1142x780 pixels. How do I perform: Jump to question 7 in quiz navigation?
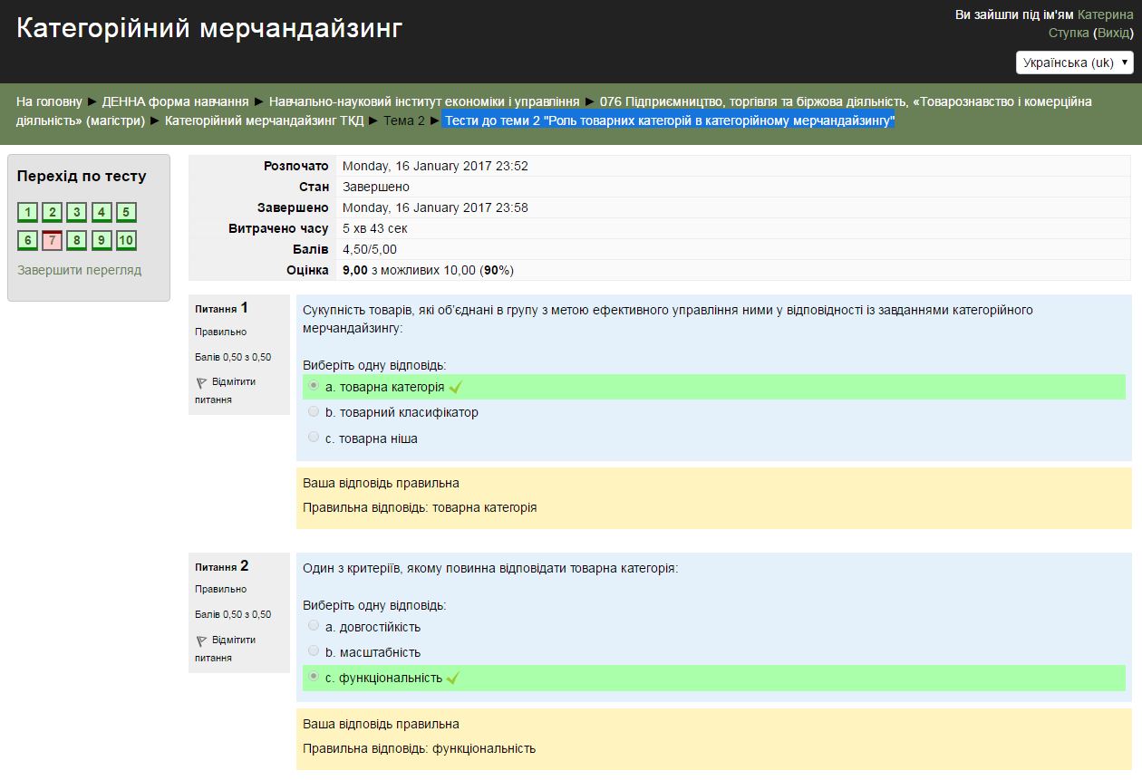53,241
